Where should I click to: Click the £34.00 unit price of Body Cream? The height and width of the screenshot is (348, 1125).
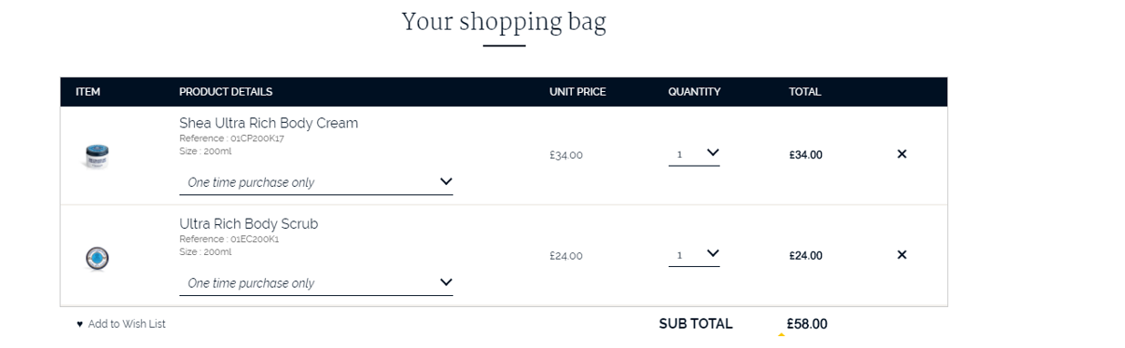pyautogui.click(x=566, y=155)
